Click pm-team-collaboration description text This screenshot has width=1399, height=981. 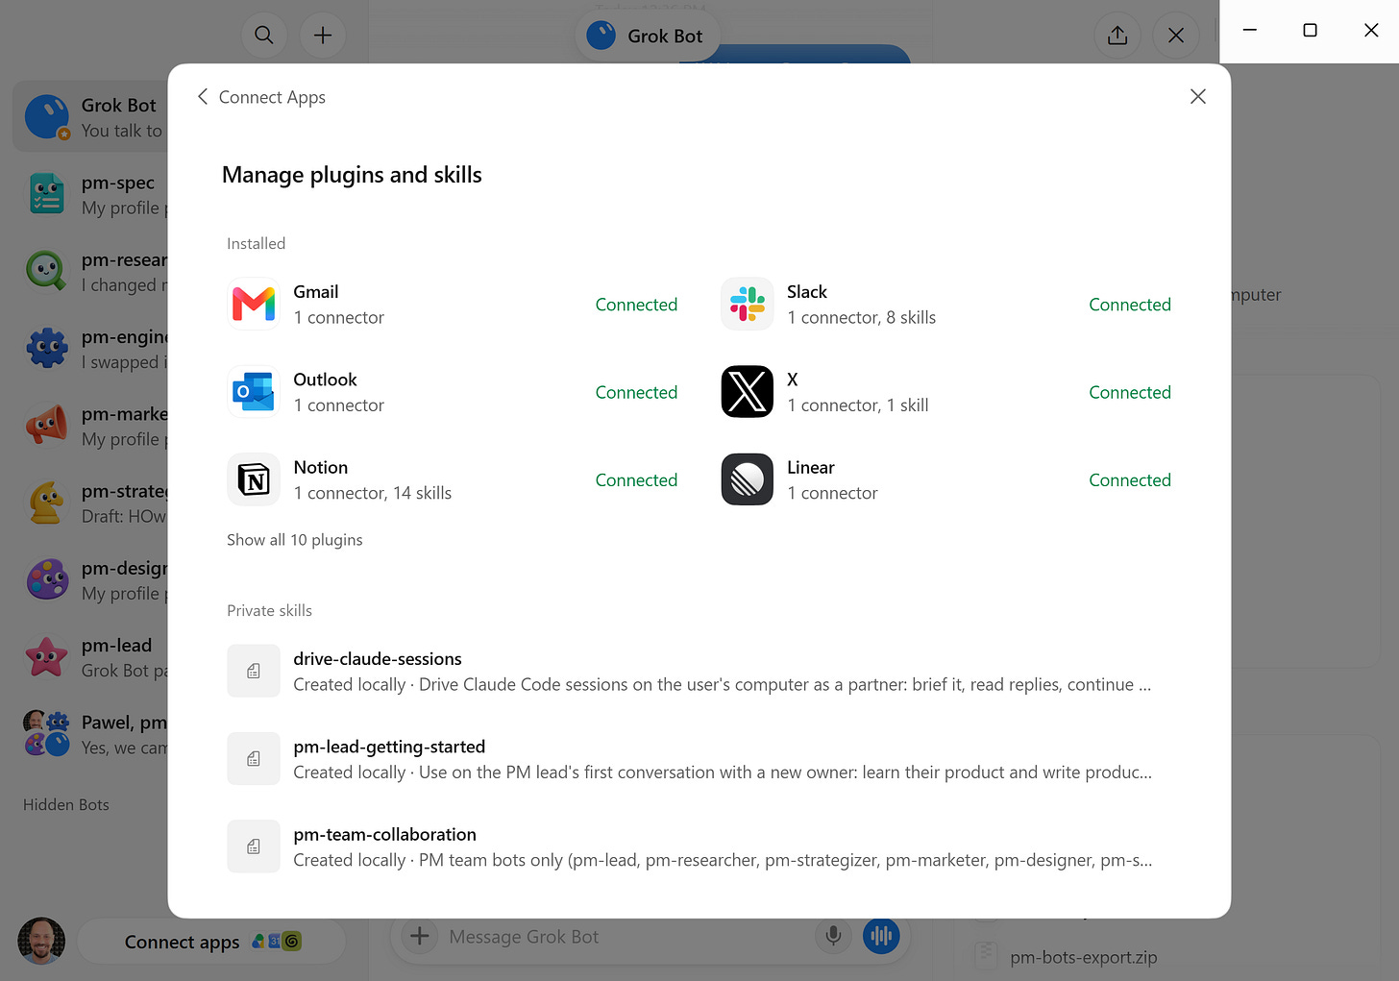click(723, 860)
